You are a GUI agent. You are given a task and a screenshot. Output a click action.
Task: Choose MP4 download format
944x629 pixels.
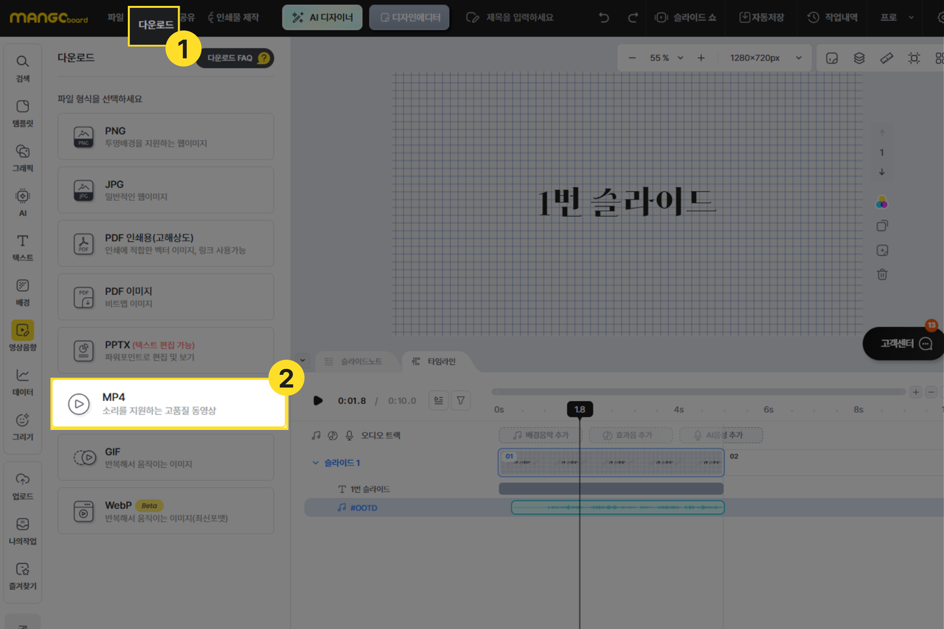[x=169, y=404]
